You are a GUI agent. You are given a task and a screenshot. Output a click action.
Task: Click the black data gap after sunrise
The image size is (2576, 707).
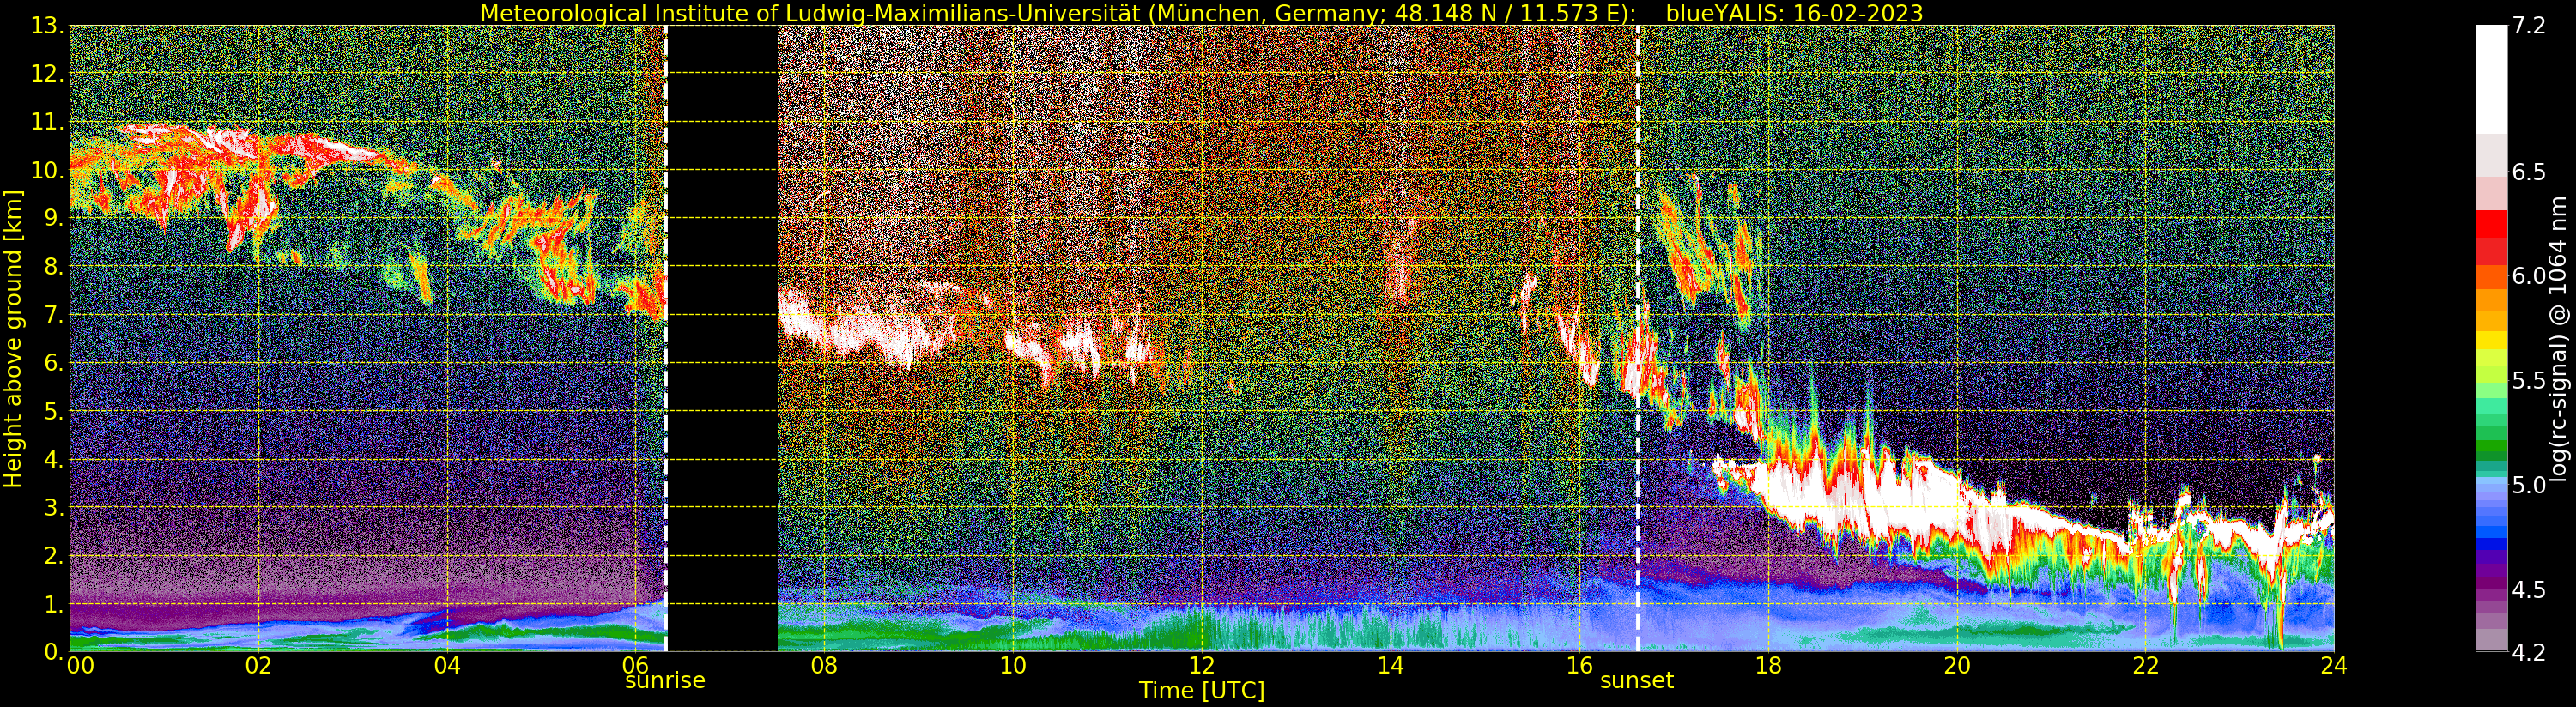[x=723, y=339]
